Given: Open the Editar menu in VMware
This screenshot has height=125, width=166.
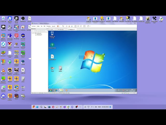Looking at the screenshot, I should pos(38,26).
